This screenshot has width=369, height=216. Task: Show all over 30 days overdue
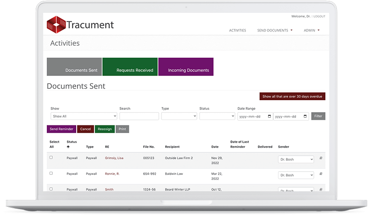(x=292, y=97)
